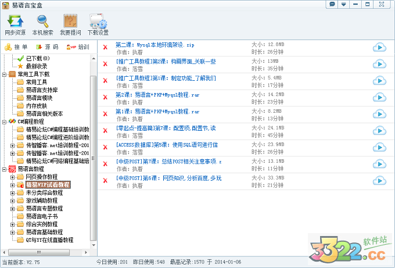This screenshot has width=395, height=268.
Task: Click red X beside 中级POST 第6课
Action: (x=105, y=180)
